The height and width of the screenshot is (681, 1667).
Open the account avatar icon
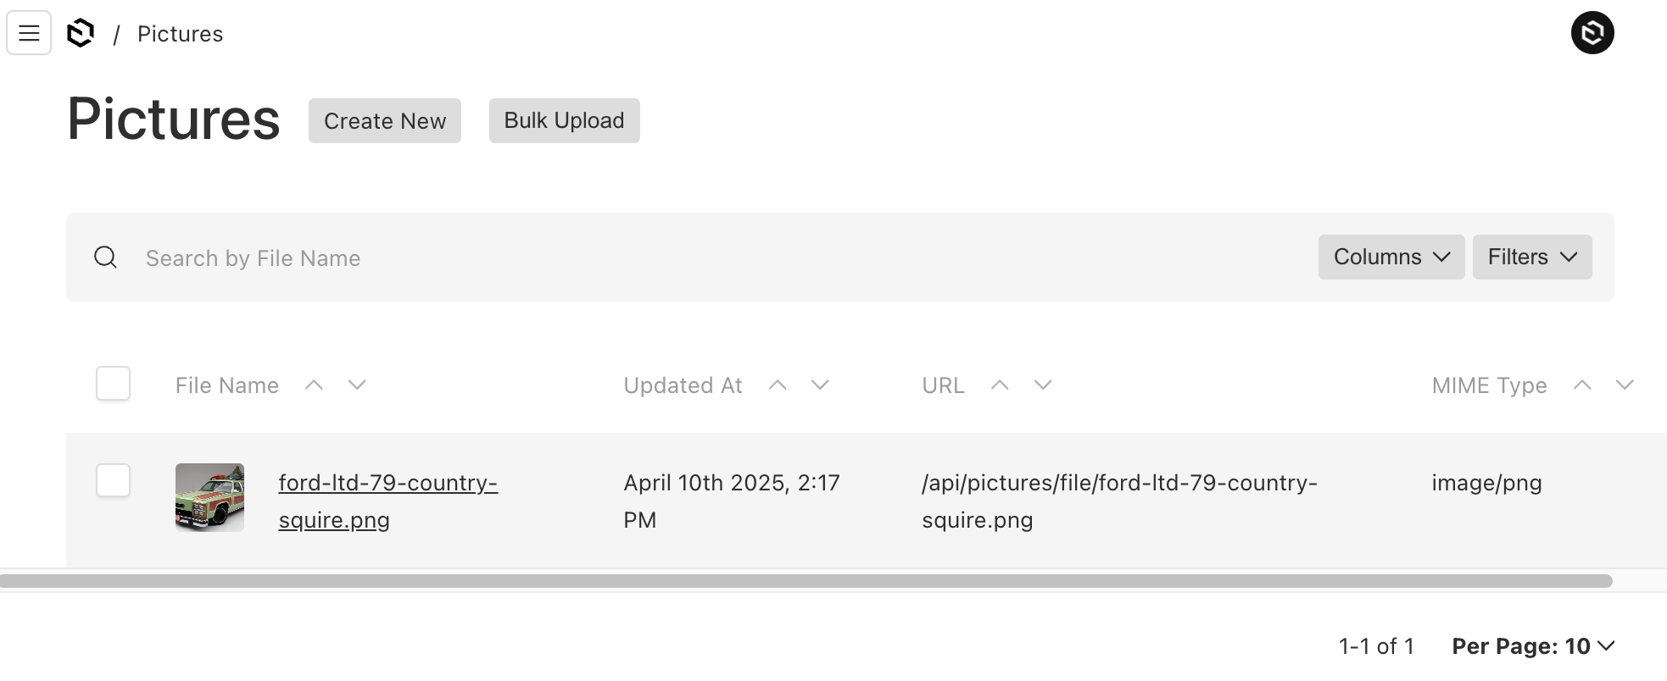1592,33
